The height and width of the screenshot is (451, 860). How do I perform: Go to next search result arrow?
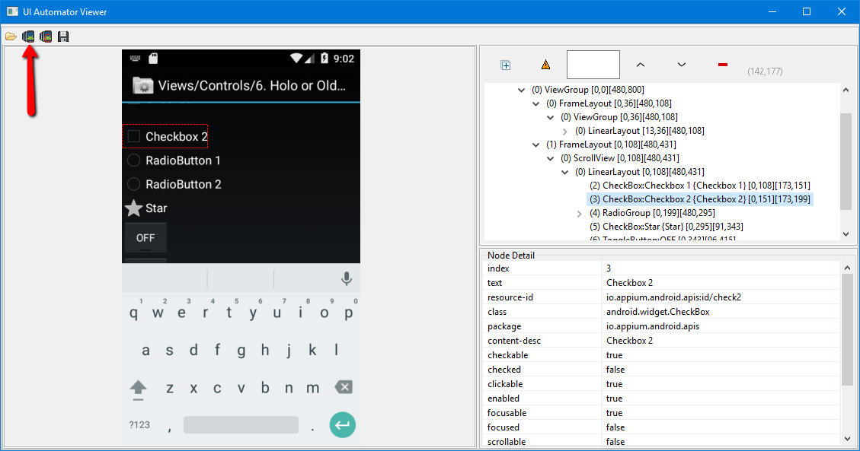[x=681, y=65]
